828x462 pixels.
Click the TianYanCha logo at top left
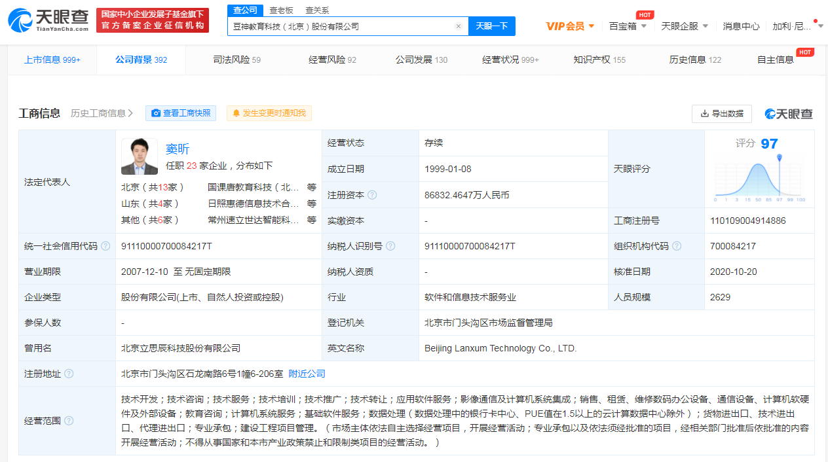pos(48,20)
